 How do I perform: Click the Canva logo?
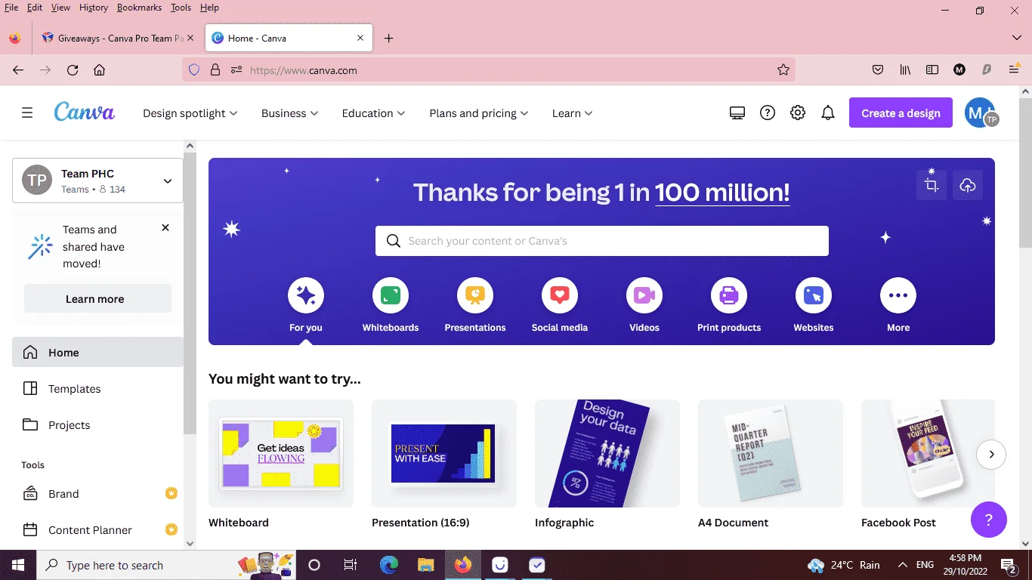click(x=84, y=112)
